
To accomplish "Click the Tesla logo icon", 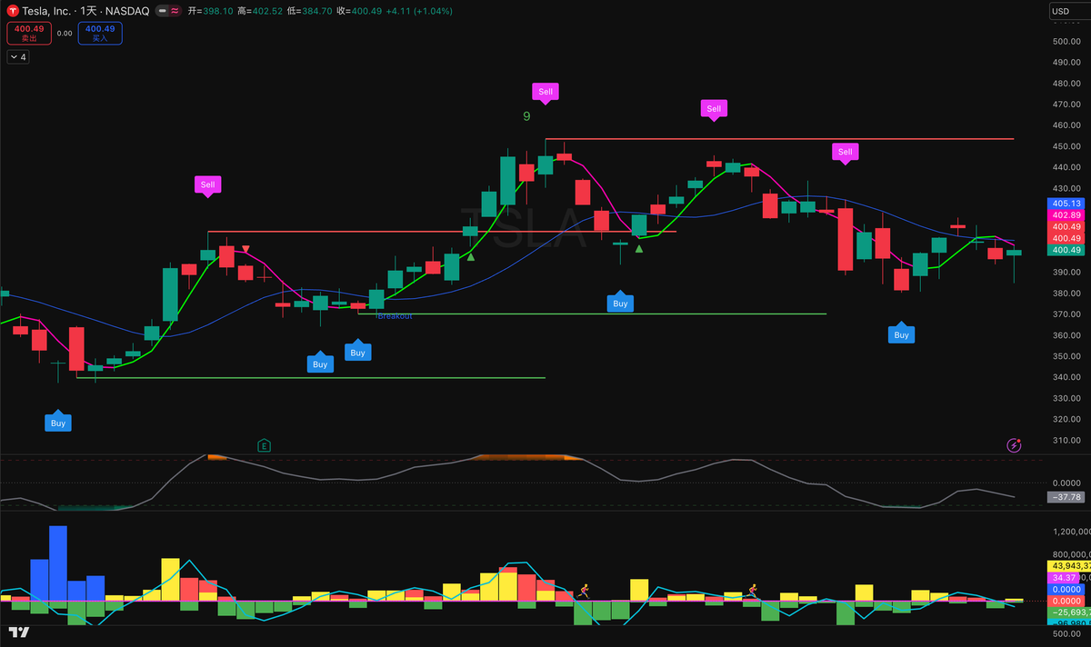I will pos(14,11).
